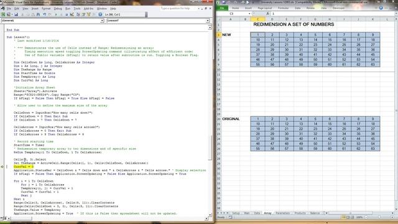398x224 pixels.
Task: Select Page Break Preview icon in status bar
Action: tap(353, 217)
